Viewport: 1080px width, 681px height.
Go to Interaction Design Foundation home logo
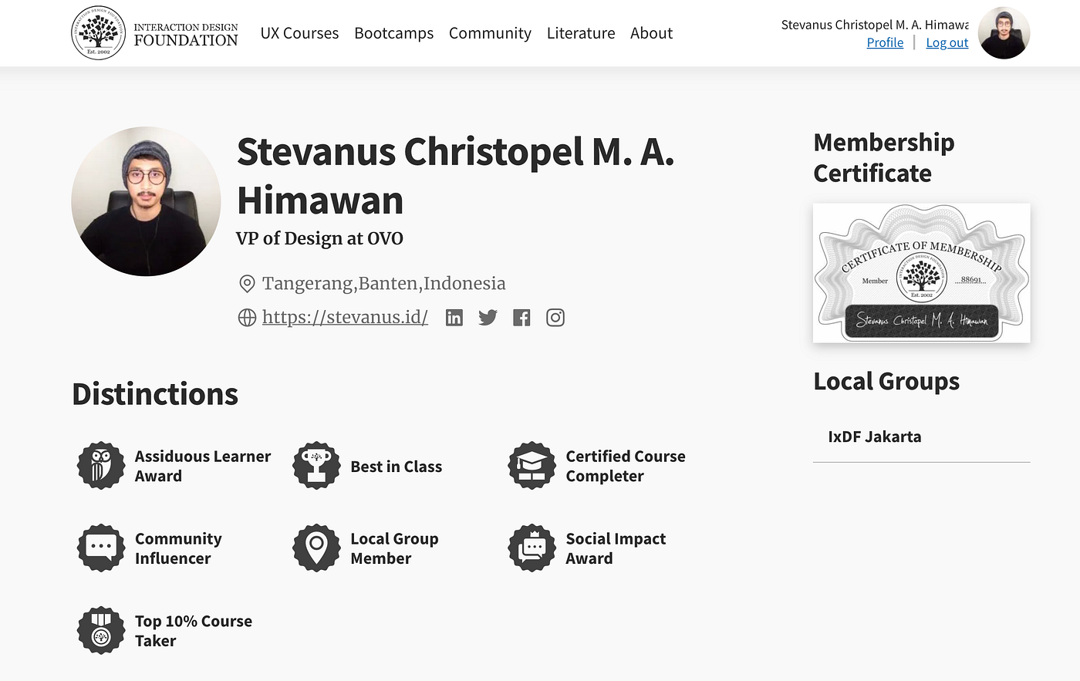point(155,33)
